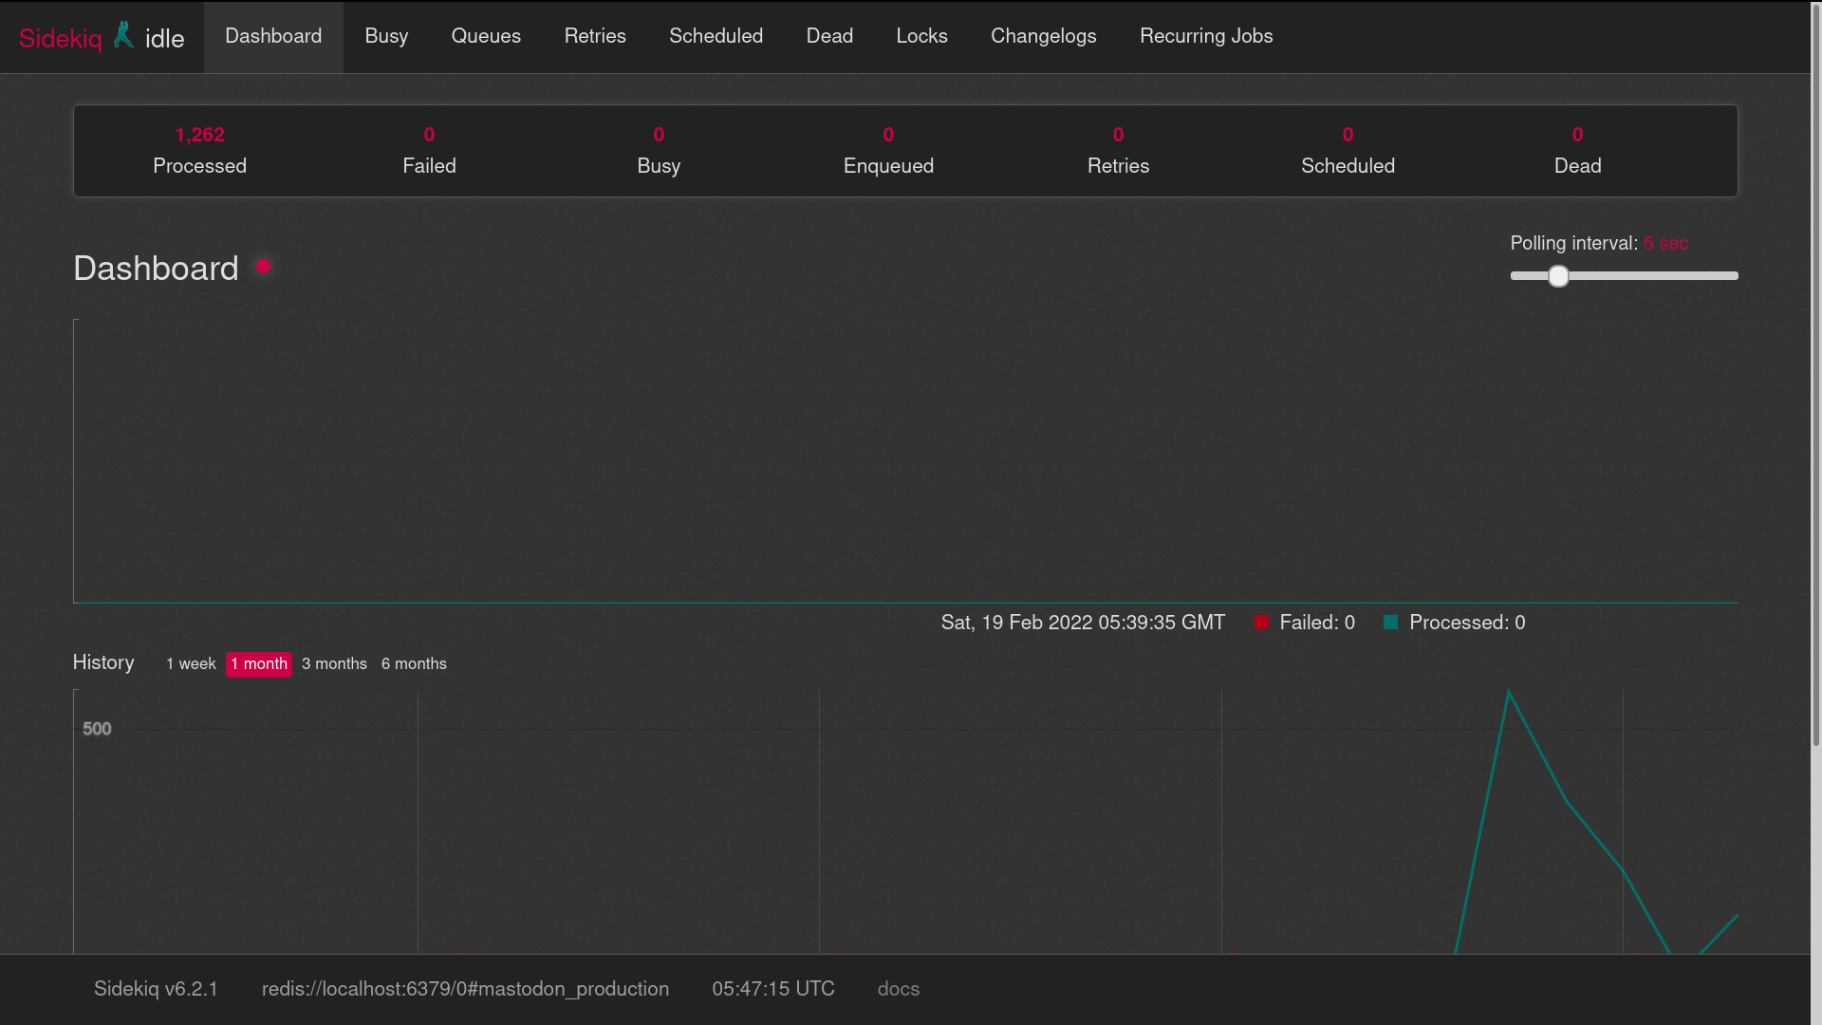Click the teal Processed legend square
The height and width of the screenshot is (1025, 1822).
tap(1390, 623)
